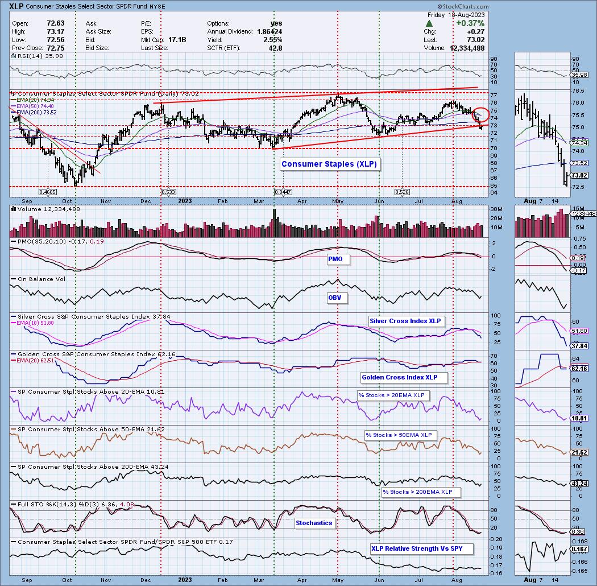The width and height of the screenshot is (597, 586).
Task: Click the 62.16 Golden Cross value tag
Action: coord(579,369)
